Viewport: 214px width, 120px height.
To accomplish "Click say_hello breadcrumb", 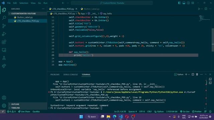I will tap(106, 14).
